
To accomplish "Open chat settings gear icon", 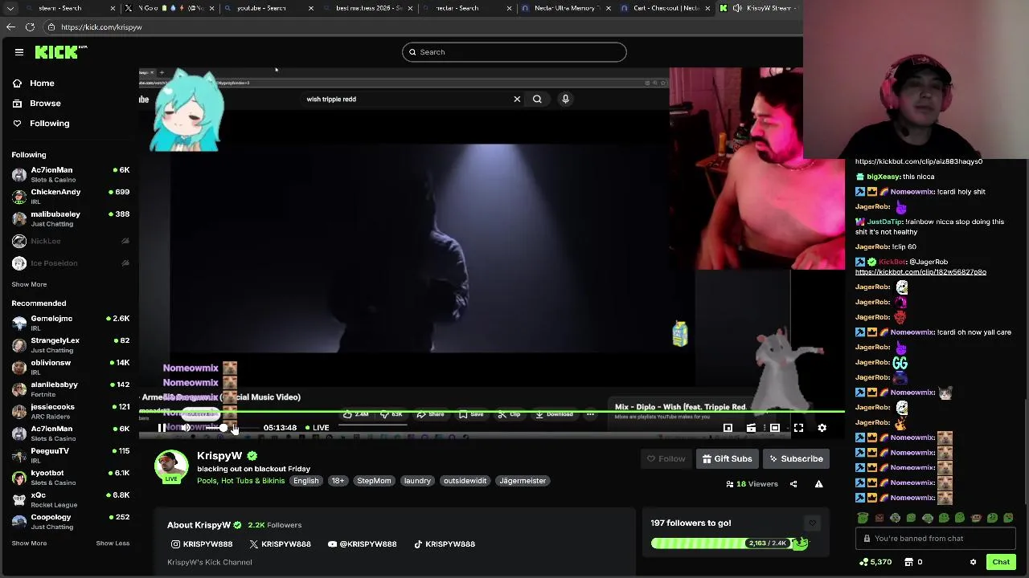I will point(974,562).
